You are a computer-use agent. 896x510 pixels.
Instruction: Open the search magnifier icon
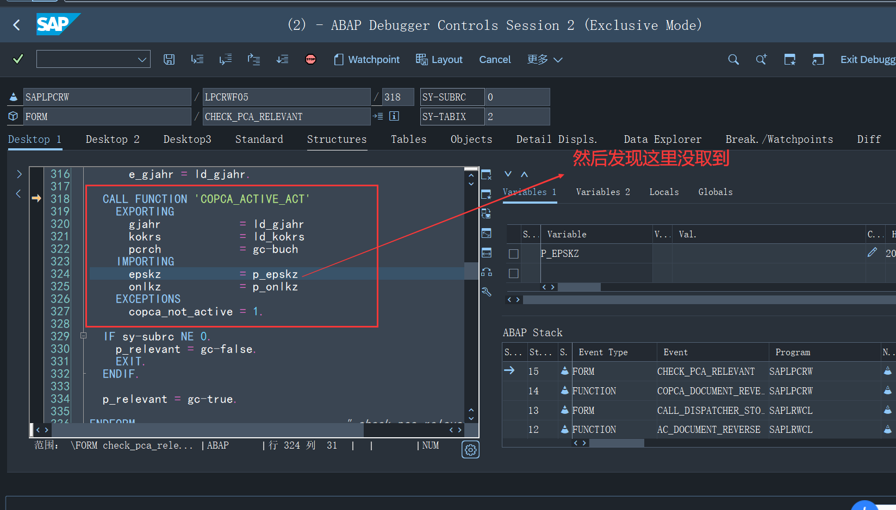[x=733, y=59]
